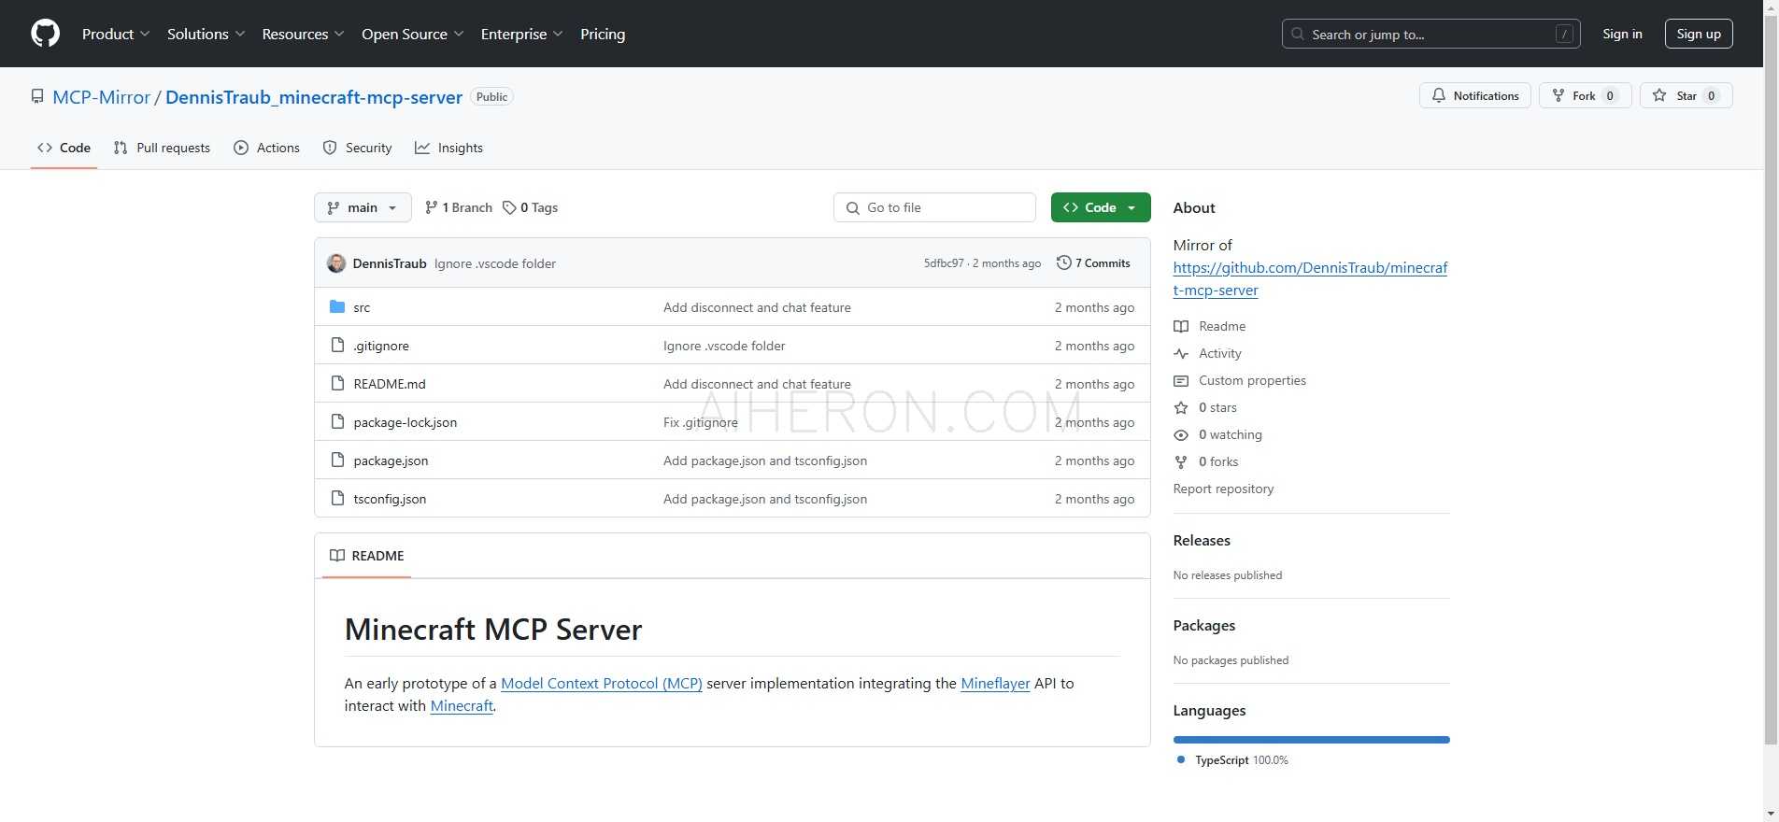Jump to Readme in About sidebar

pos(1211,326)
